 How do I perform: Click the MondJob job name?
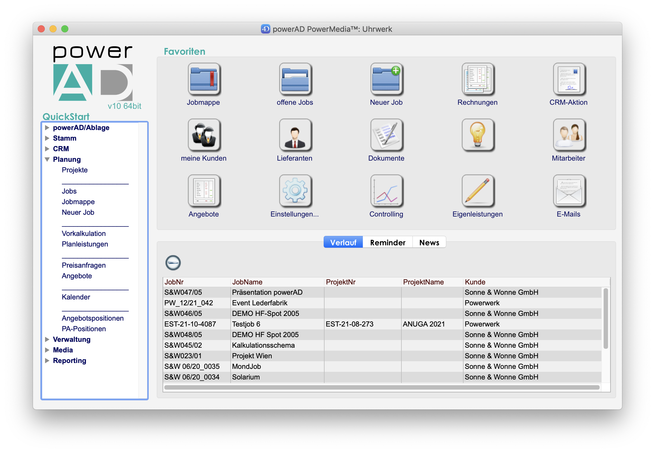246,367
